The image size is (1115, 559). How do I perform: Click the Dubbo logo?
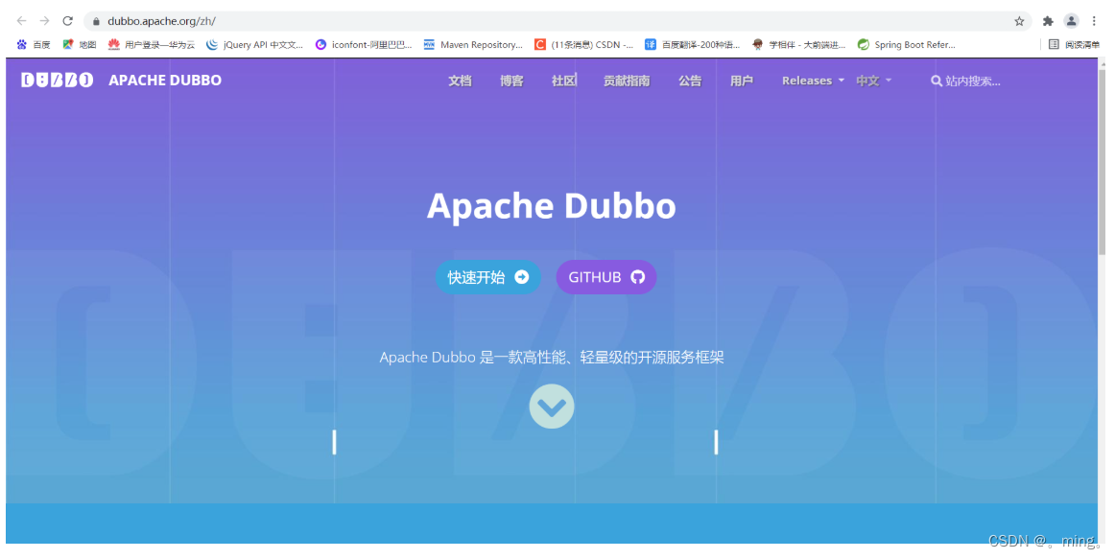[x=57, y=81]
